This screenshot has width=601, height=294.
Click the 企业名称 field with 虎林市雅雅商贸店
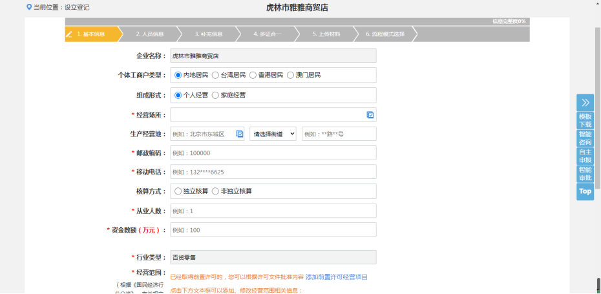click(273, 56)
